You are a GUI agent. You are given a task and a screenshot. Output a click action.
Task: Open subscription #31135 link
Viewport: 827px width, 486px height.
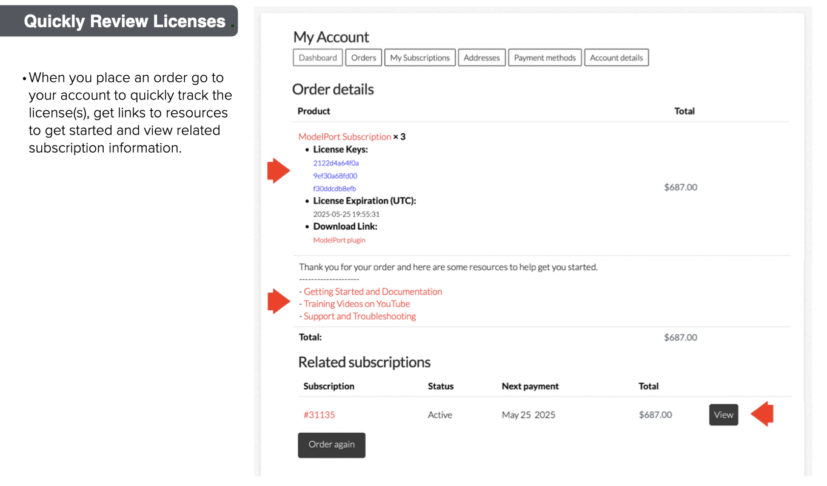319,415
